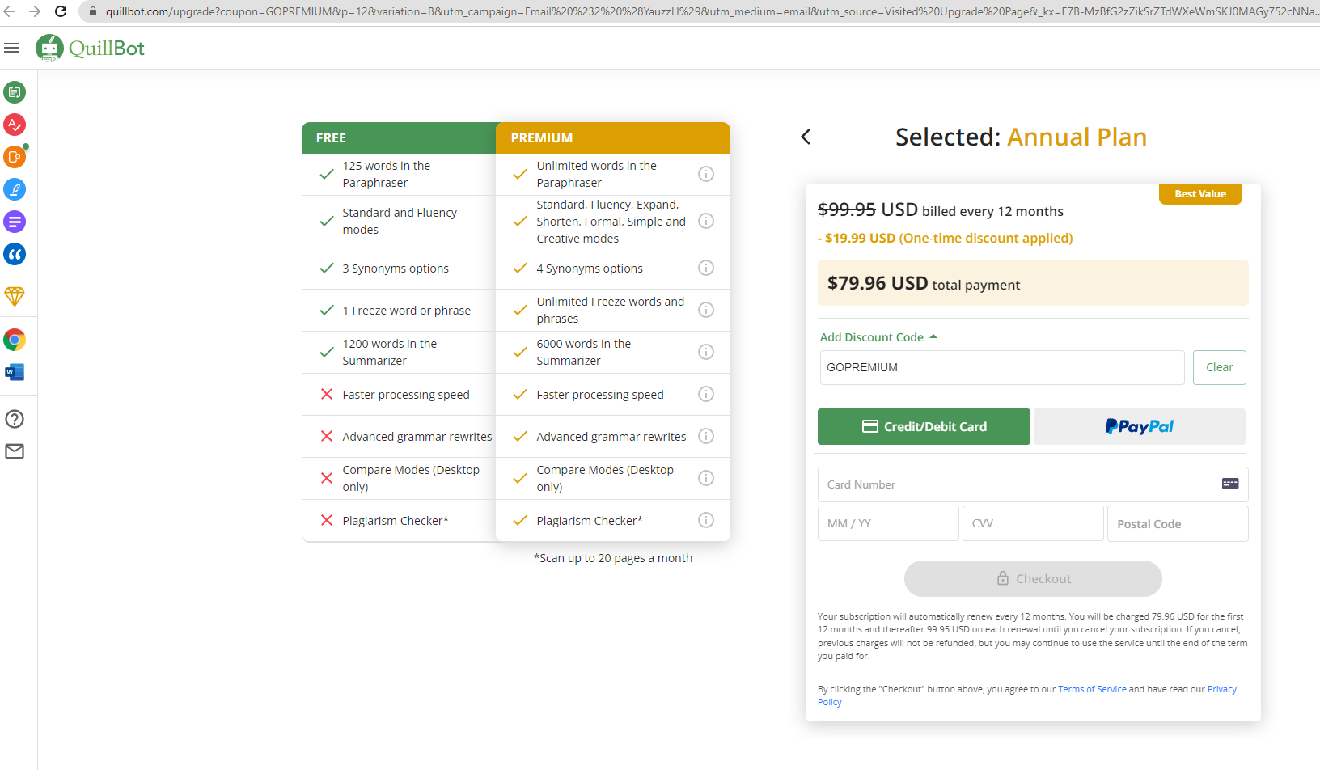This screenshot has height=770, width=1320.
Task: Click the Contact mail envelope icon
Action: click(x=15, y=451)
